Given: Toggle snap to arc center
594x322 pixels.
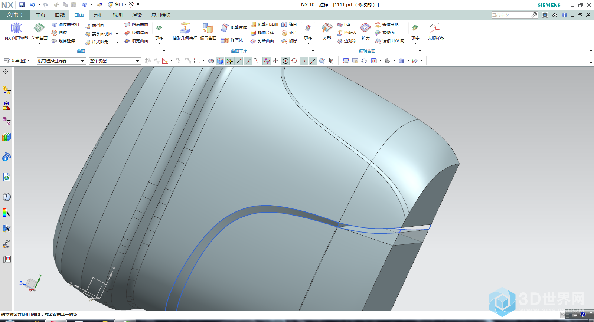Looking at the screenshot, I should coord(285,61).
